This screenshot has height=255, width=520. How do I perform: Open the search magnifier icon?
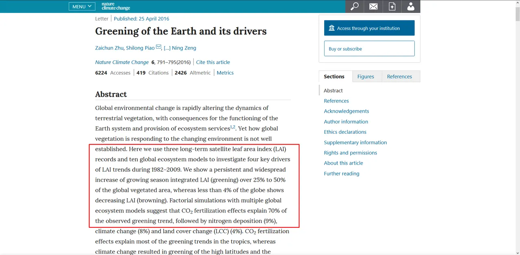[355, 6]
